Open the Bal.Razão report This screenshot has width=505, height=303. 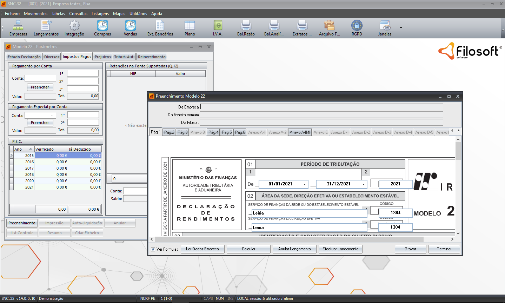tap(246, 28)
